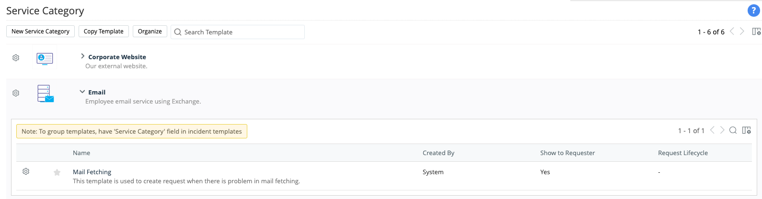Toggle favorite star for Mail Fetching

tap(57, 172)
